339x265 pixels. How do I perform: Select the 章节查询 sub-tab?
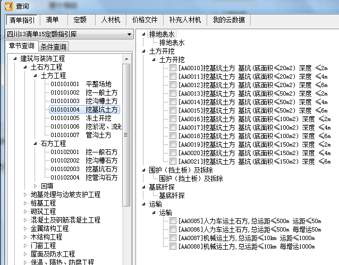click(x=22, y=46)
